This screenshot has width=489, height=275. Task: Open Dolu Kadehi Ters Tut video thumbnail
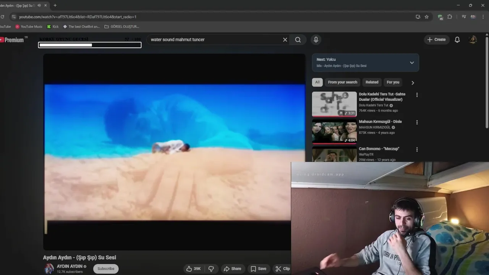tap(334, 104)
